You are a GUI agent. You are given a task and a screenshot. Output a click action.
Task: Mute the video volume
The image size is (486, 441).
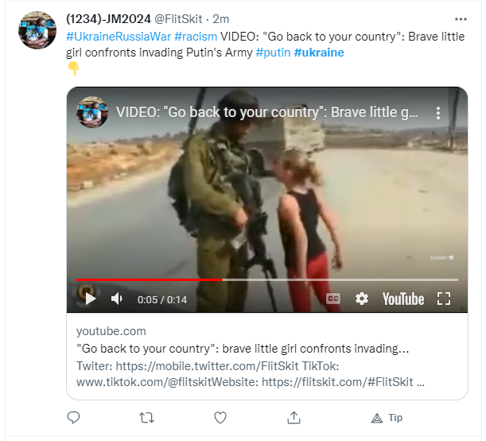coord(117,299)
